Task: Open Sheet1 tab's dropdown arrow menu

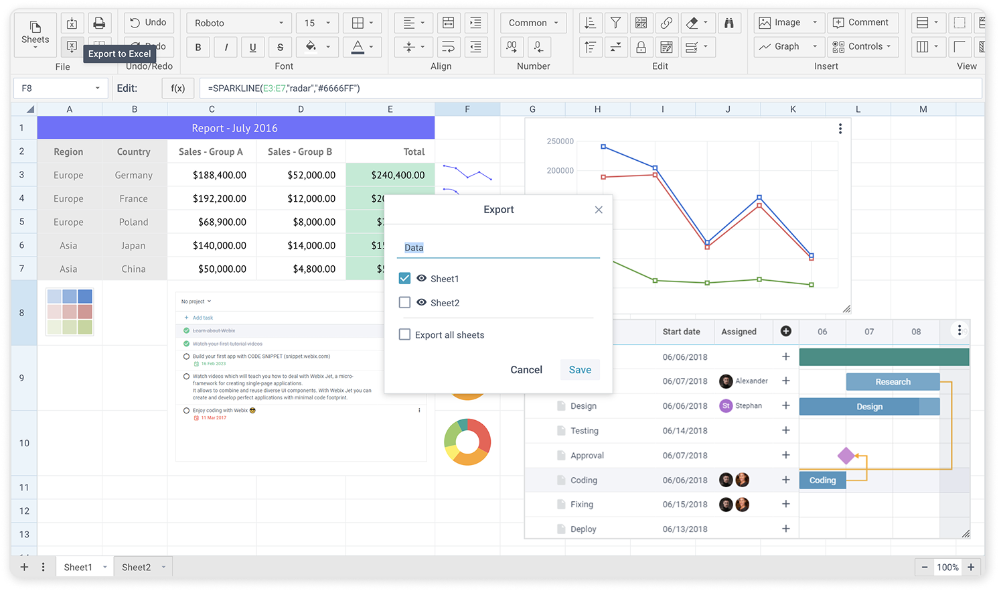Action: (105, 568)
